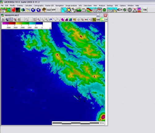
Task: Click the VPF toolbar icon
Action: point(54,10)
